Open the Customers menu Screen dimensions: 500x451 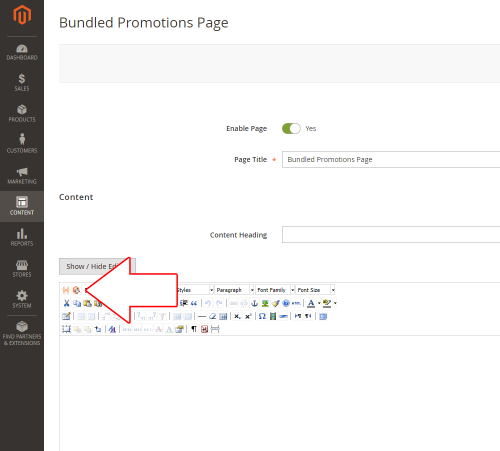[x=22, y=144]
